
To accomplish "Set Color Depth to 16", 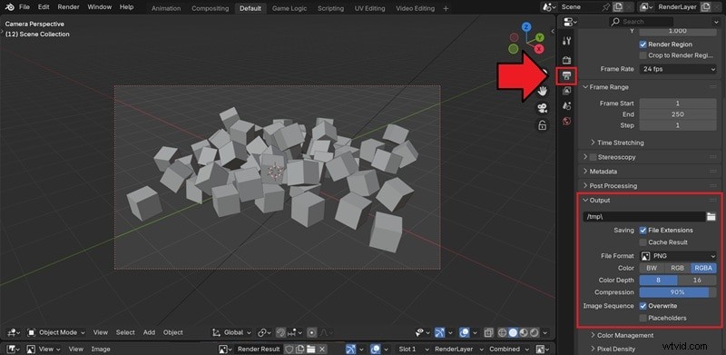I will coord(697,280).
